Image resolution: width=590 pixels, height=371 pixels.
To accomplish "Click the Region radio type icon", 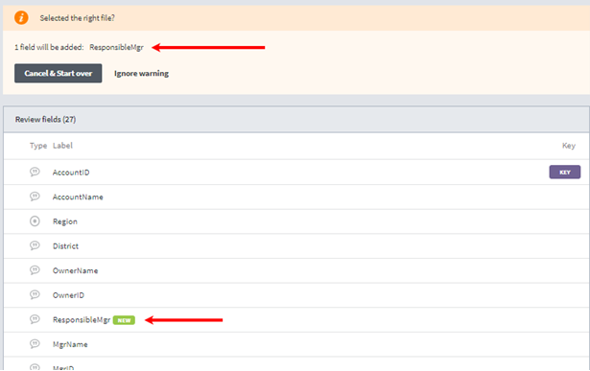I will (35, 221).
